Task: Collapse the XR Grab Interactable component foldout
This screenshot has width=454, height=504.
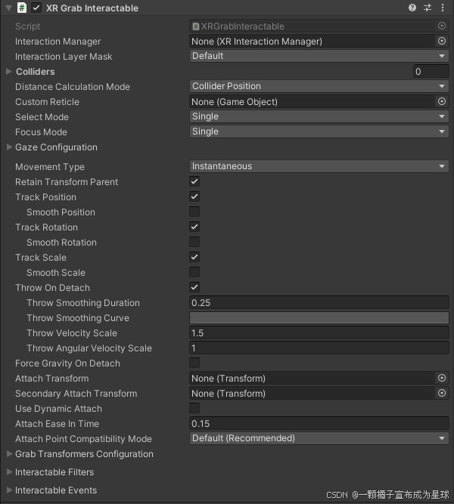Action: tap(8, 8)
